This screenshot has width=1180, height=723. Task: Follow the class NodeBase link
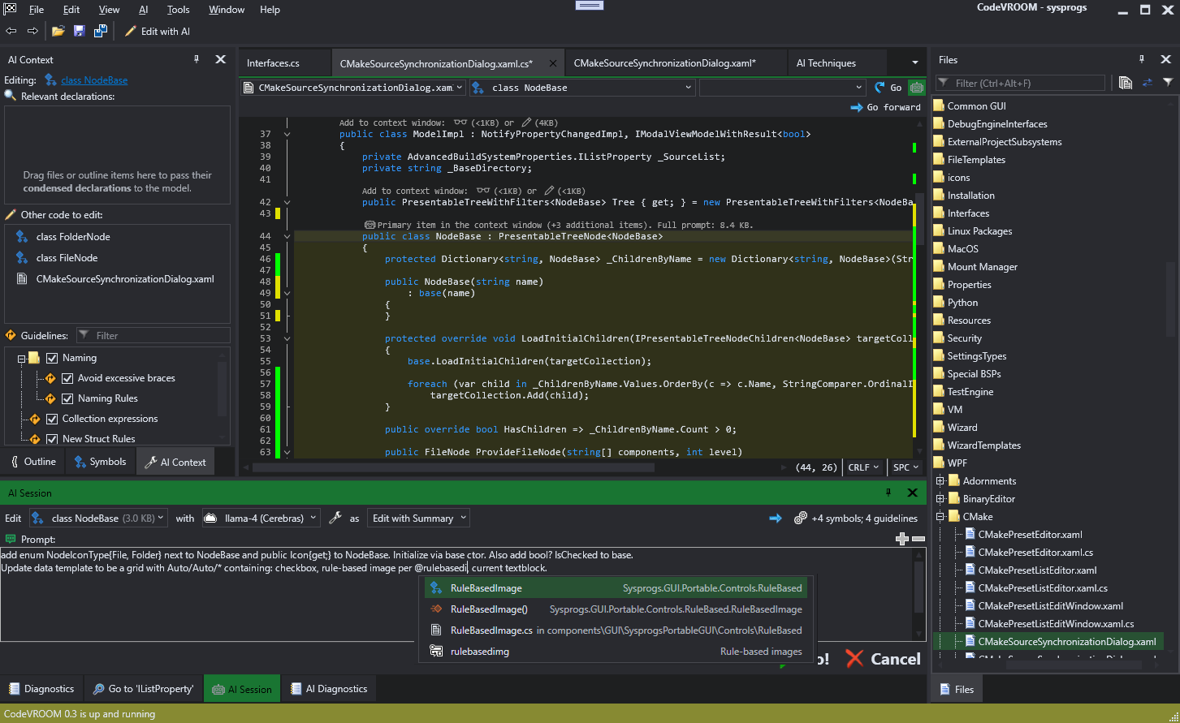click(94, 80)
